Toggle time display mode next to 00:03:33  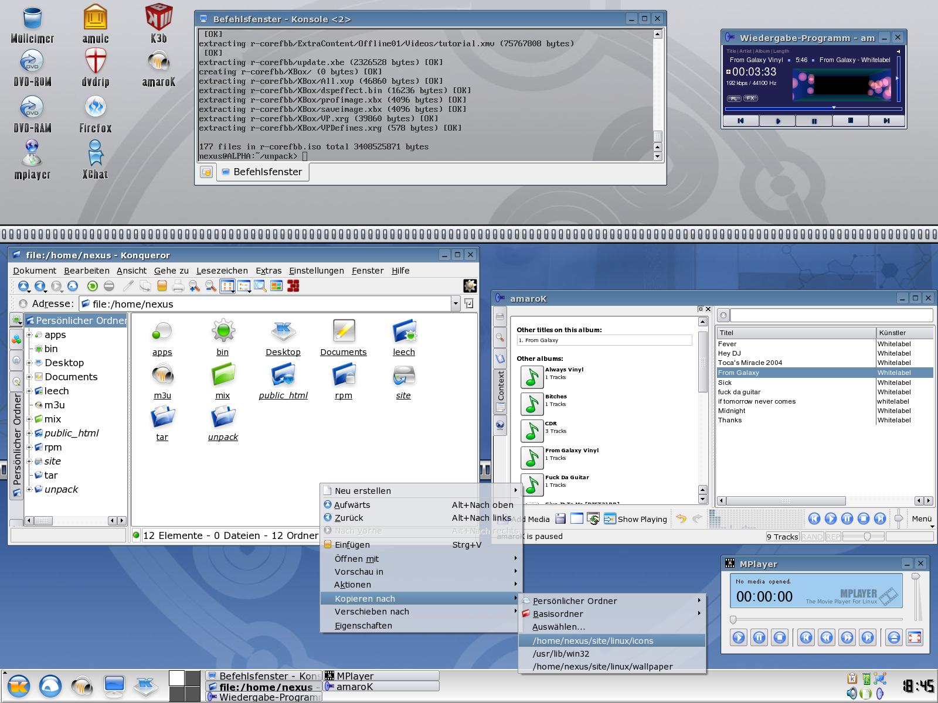728,72
